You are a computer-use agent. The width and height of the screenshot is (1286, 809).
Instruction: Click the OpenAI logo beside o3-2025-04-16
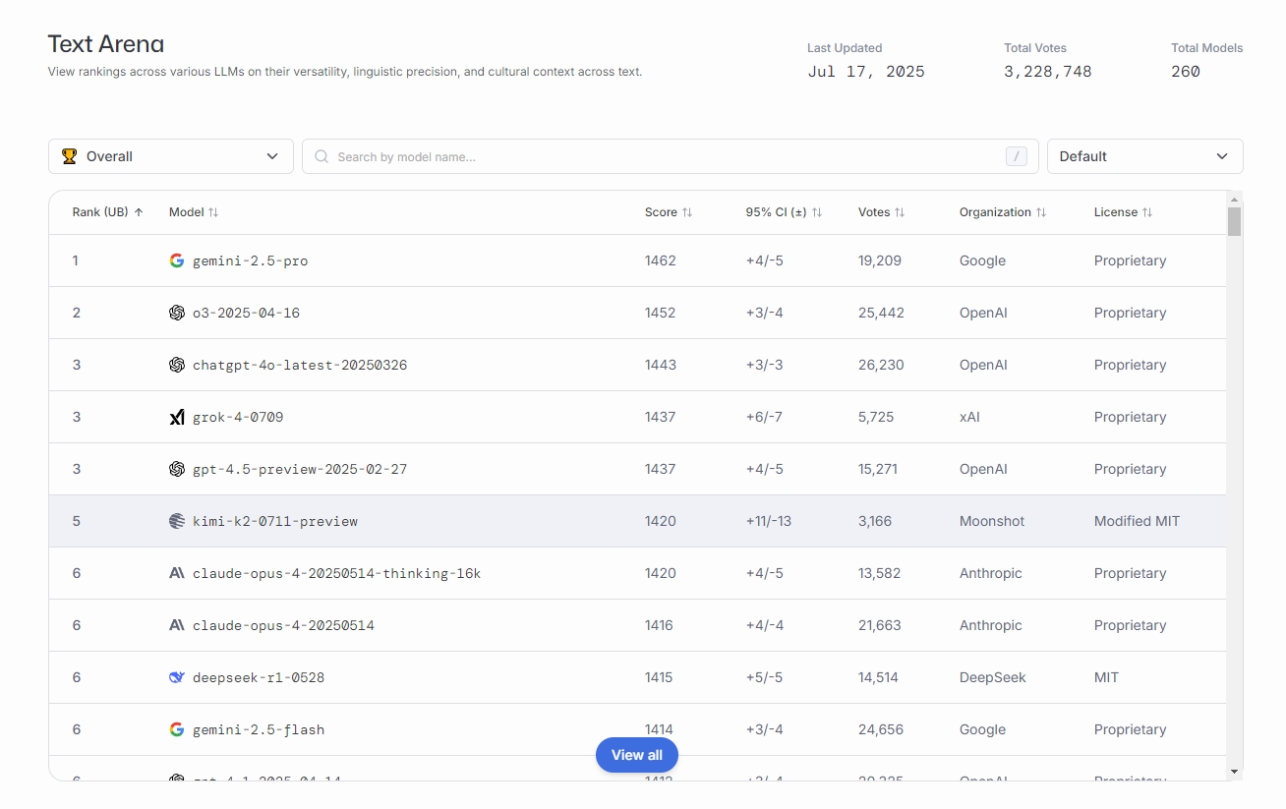click(177, 313)
